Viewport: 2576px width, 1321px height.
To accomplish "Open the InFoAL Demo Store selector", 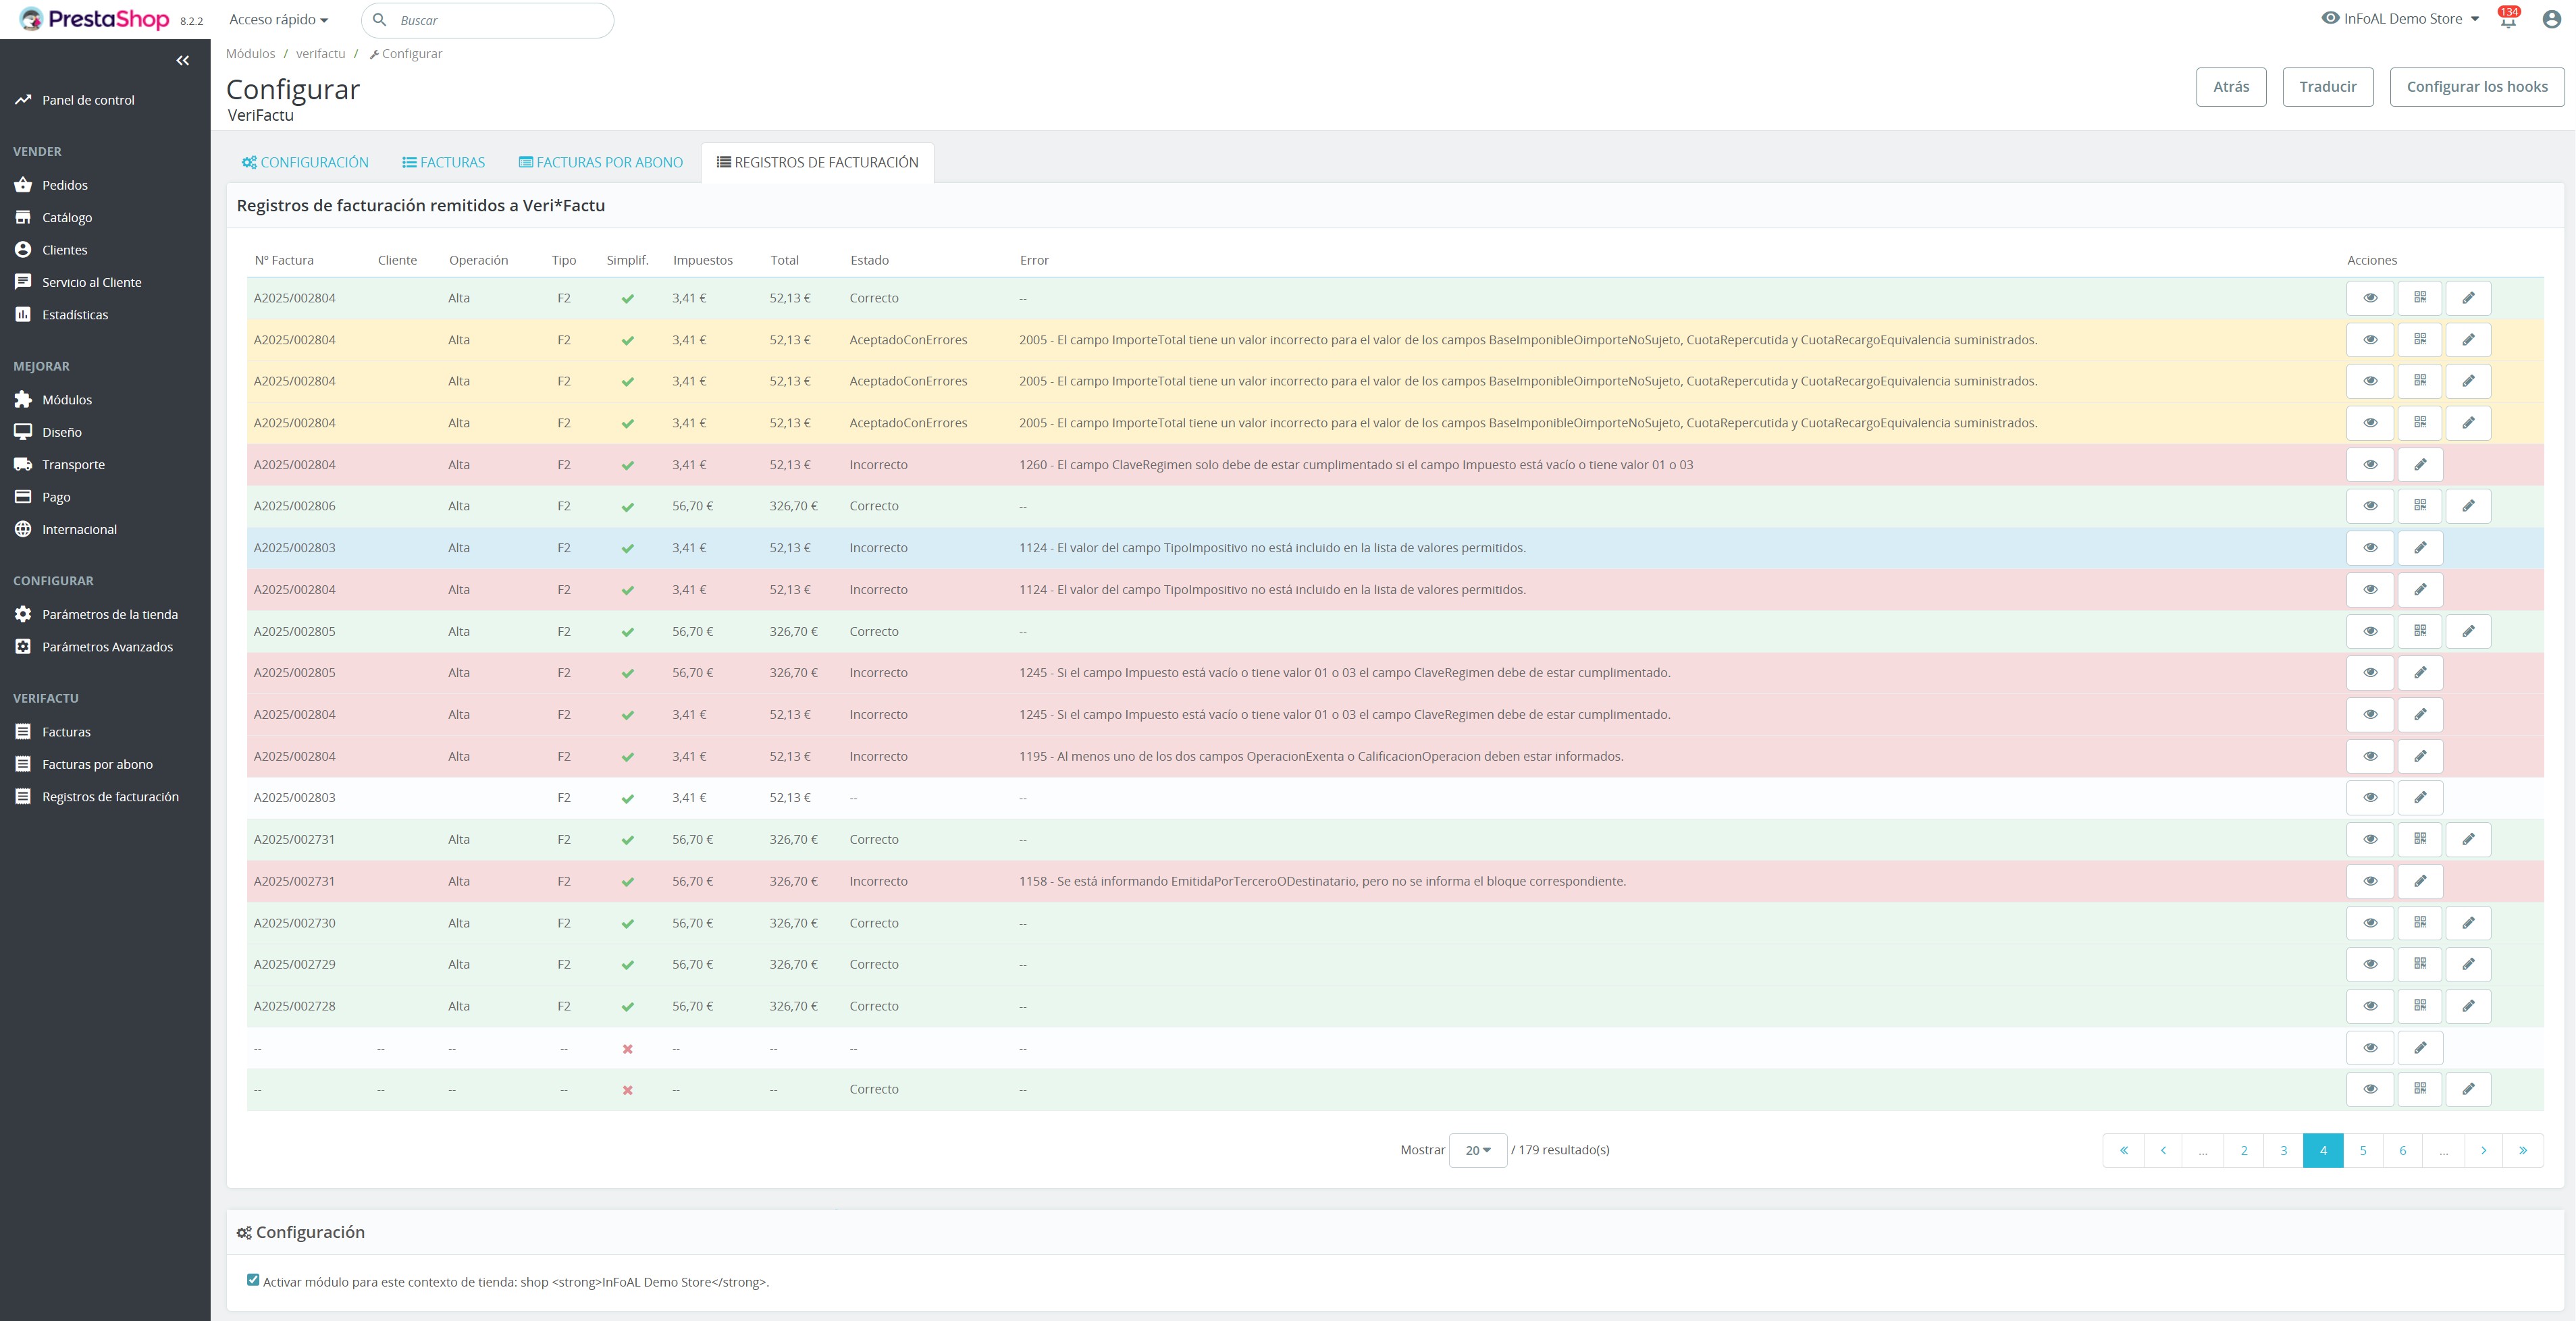I will [2400, 19].
